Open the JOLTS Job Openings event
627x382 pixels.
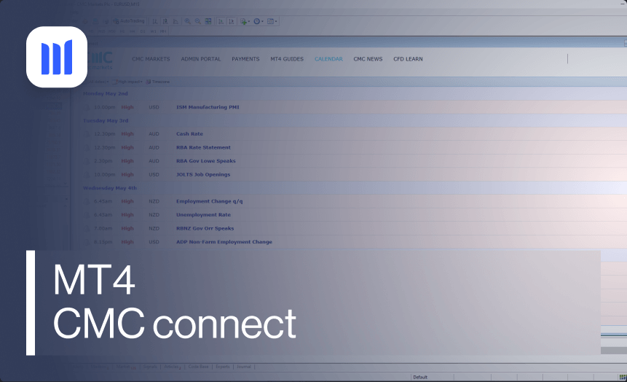tap(203, 174)
